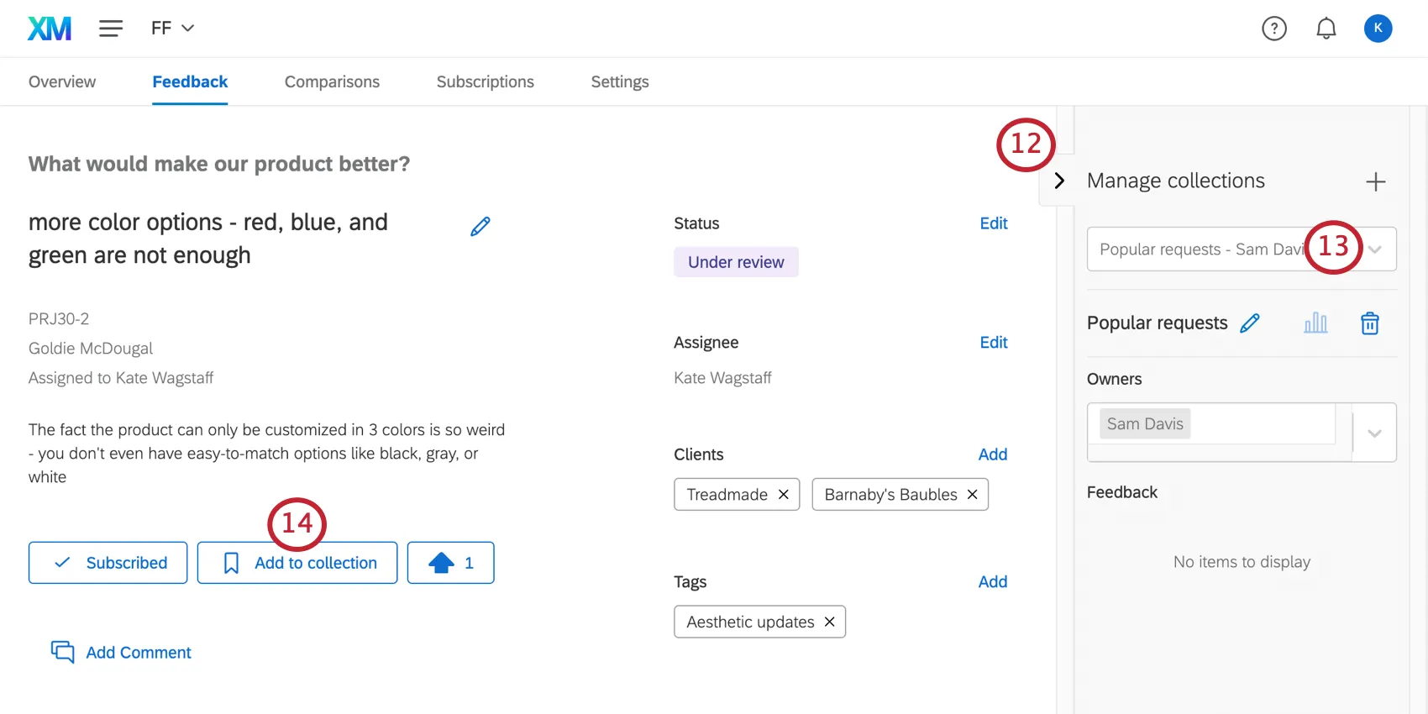Click Add to collection button

click(297, 563)
